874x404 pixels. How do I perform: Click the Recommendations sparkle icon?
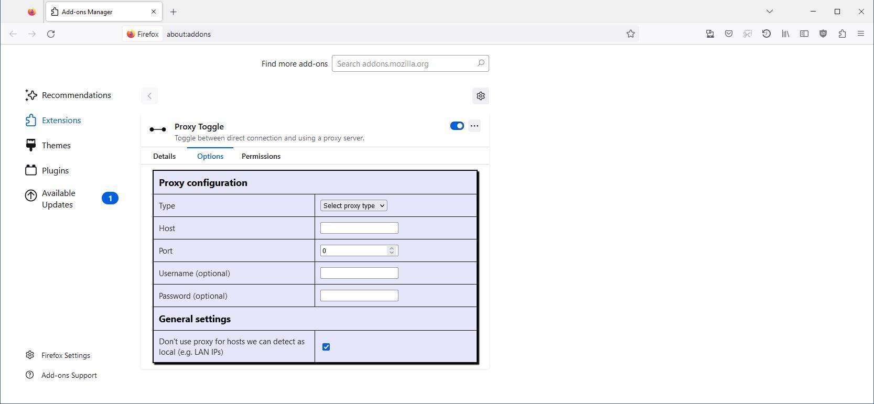point(31,95)
